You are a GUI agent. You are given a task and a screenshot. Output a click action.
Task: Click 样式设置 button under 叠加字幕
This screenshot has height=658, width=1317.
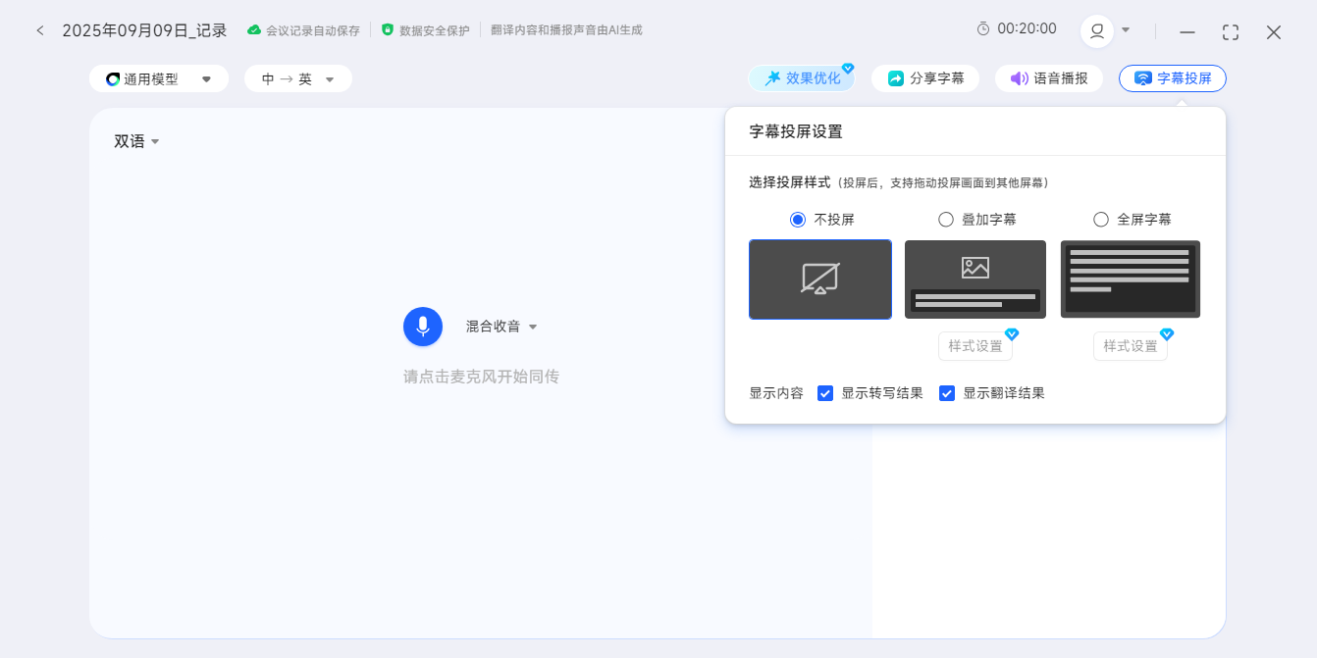[x=975, y=346]
